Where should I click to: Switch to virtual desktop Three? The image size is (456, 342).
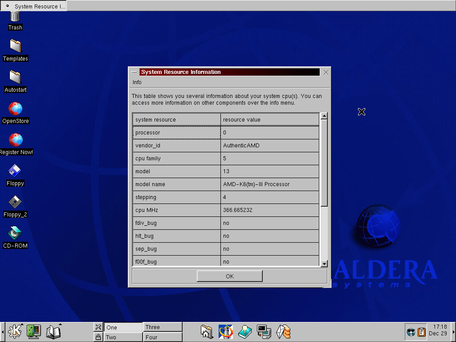pos(163,327)
